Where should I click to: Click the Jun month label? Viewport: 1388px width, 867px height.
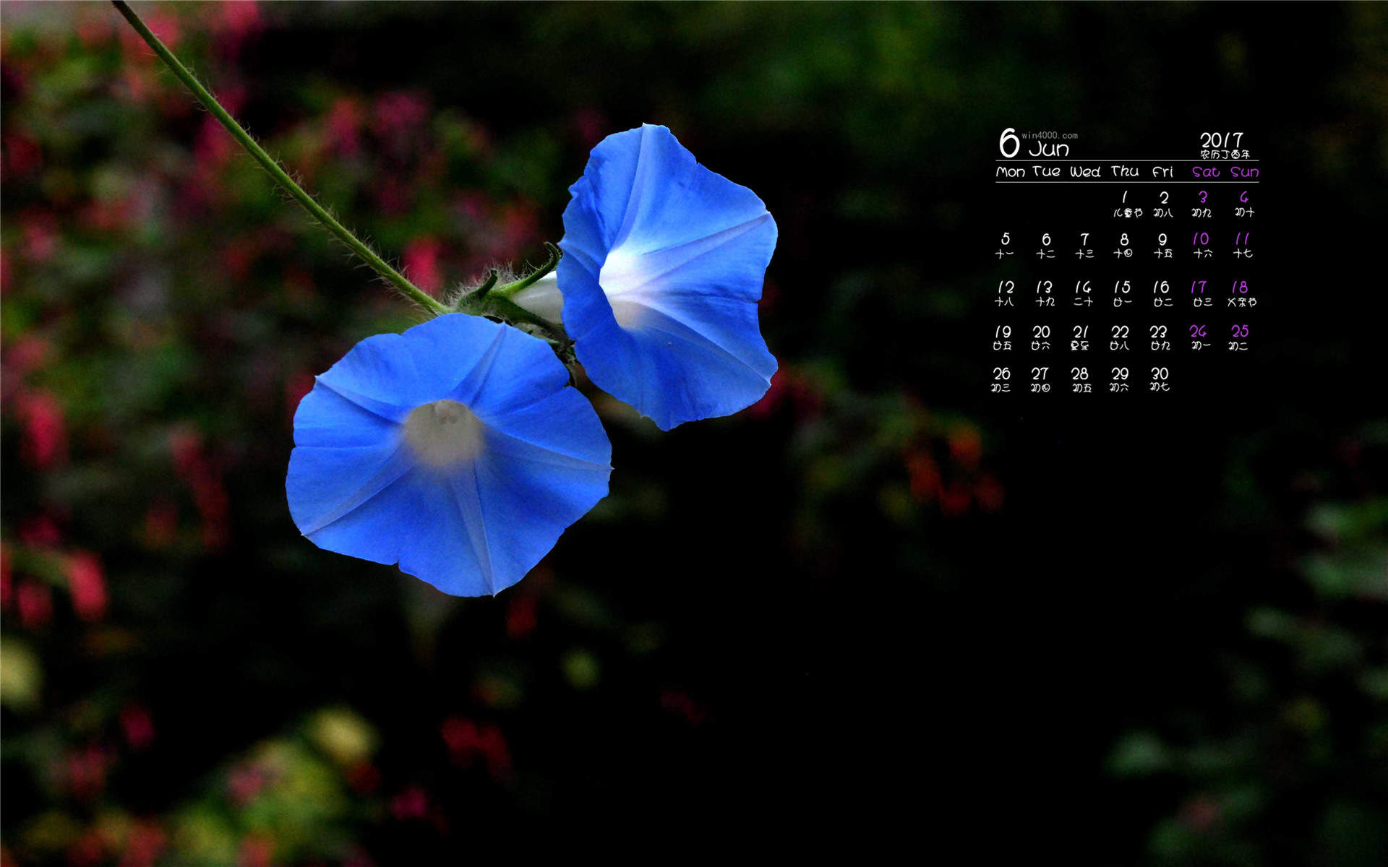click(1049, 150)
